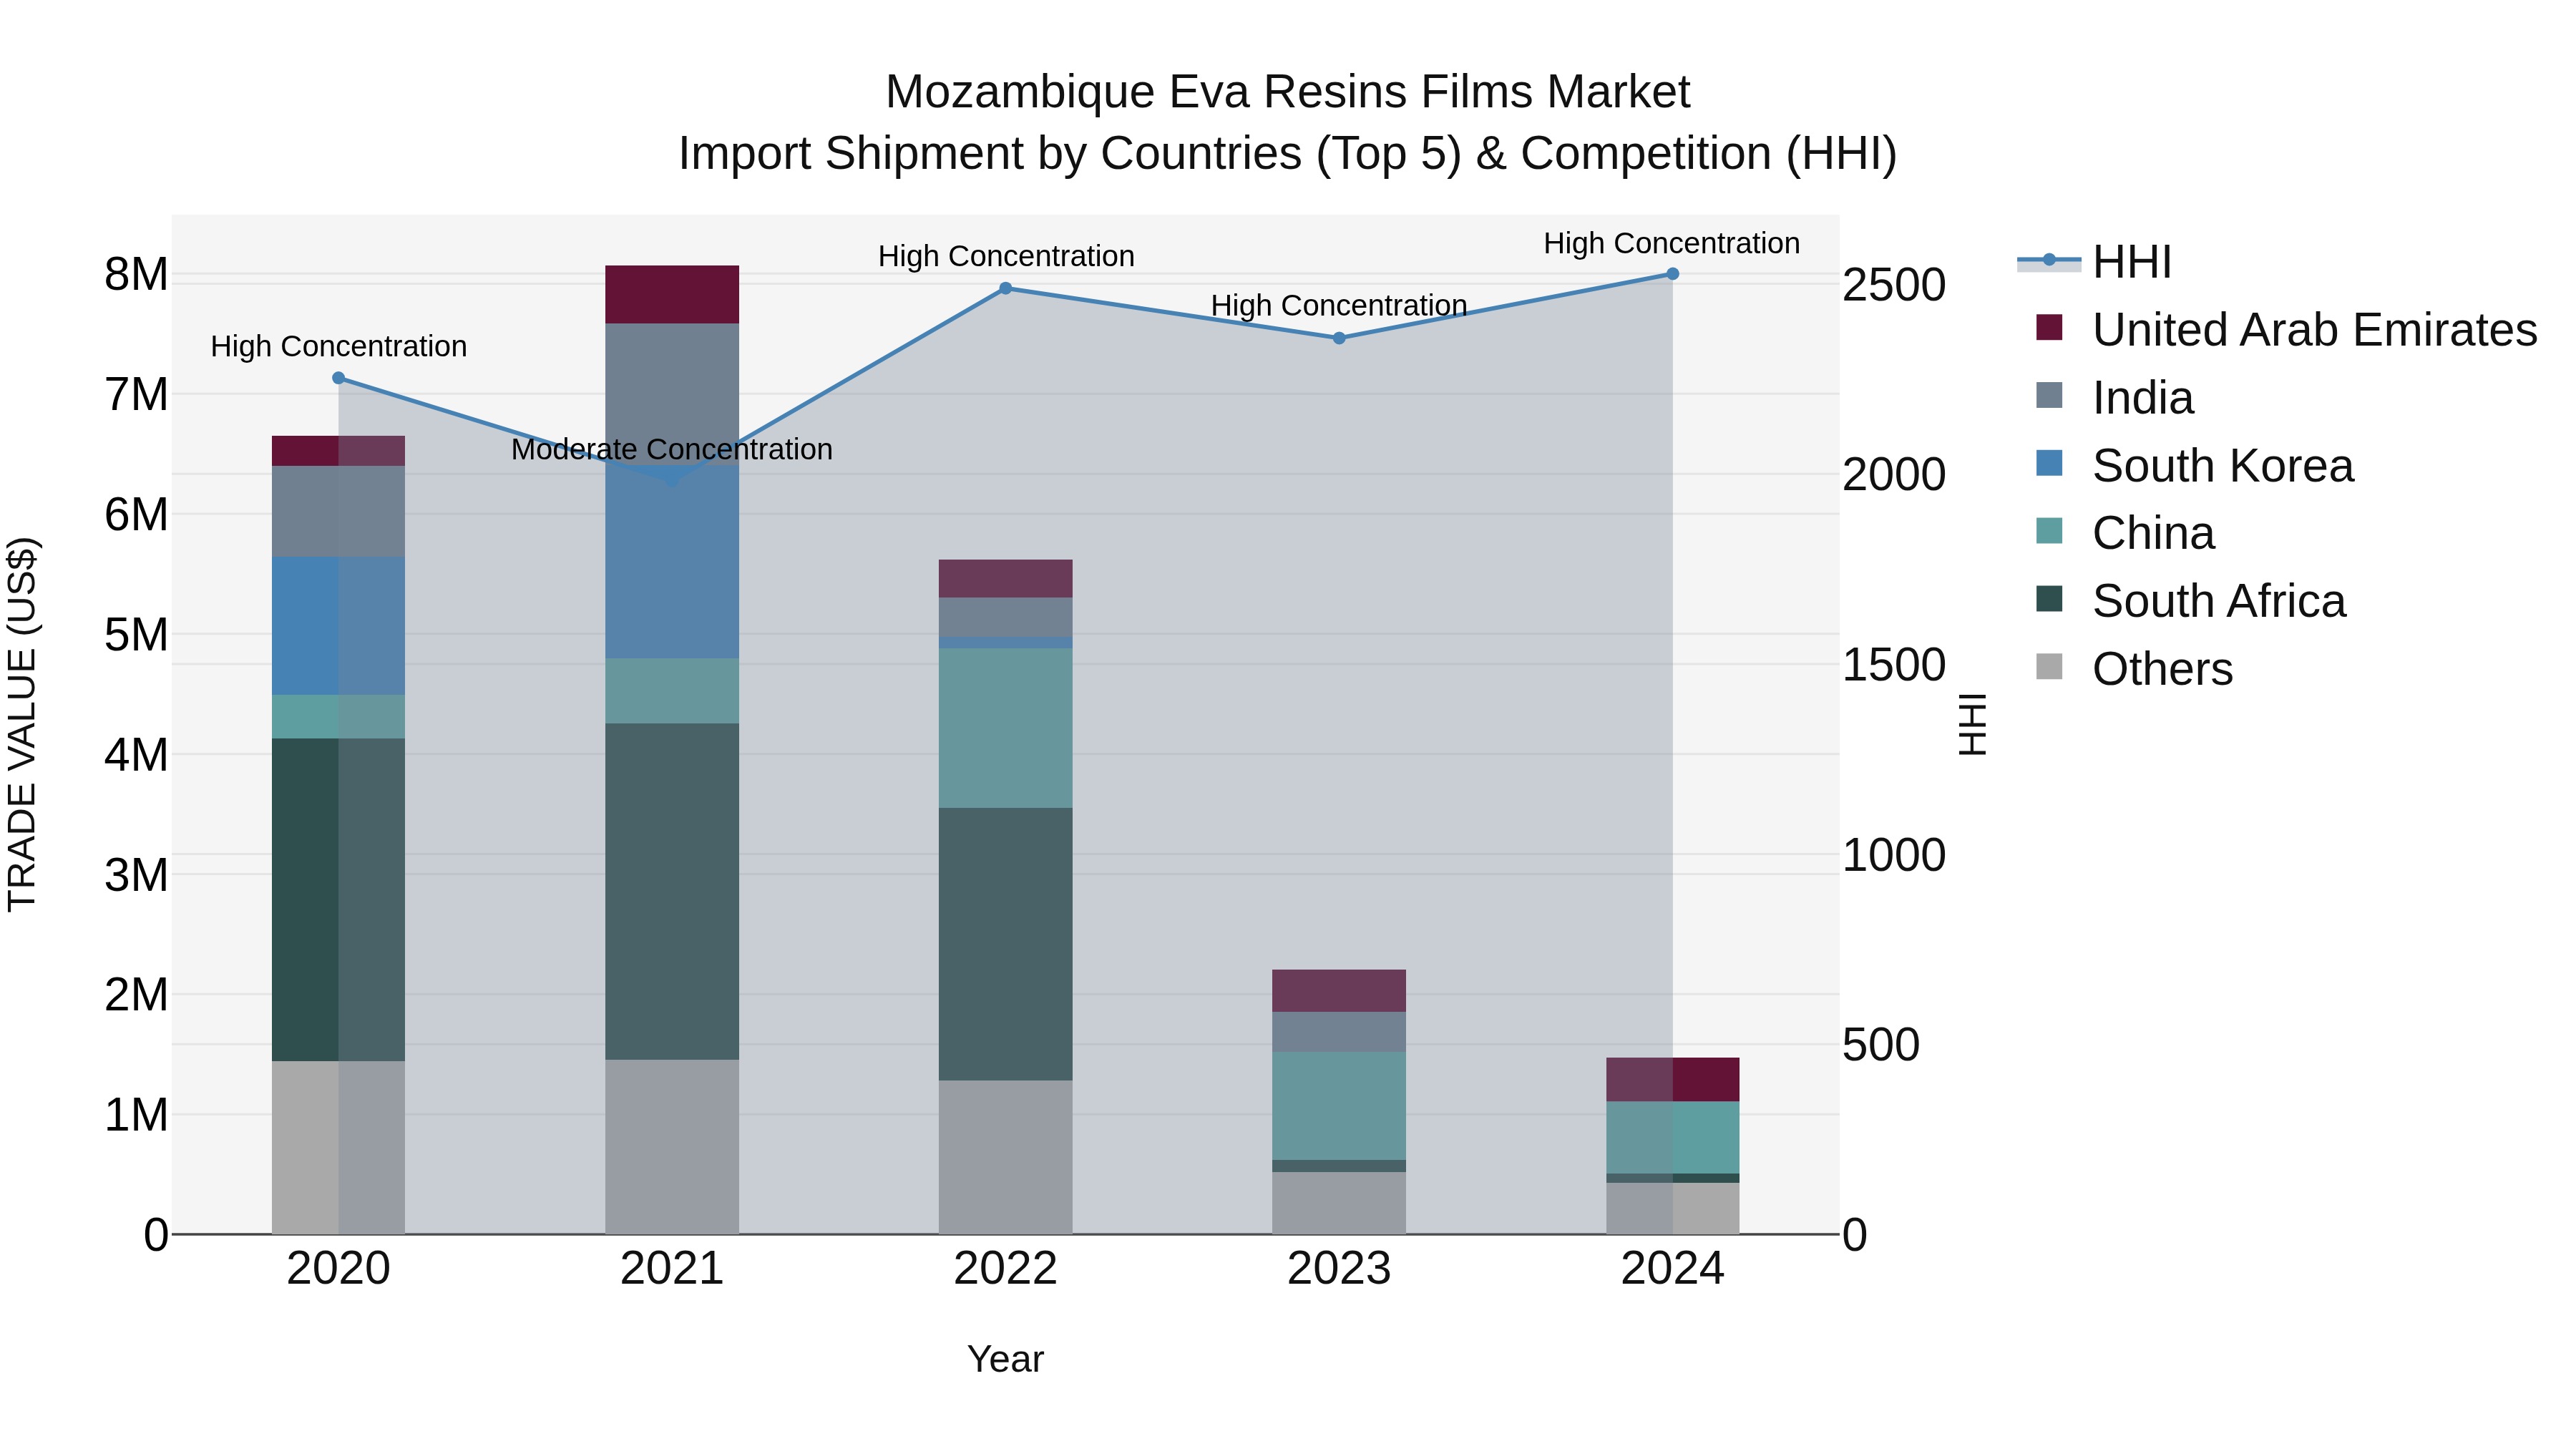
Task: Click the 2500 right axis tick label
Action: [1894, 285]
